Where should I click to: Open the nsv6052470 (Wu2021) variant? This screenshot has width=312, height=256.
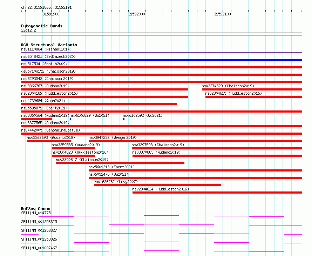(x=108, y=174)
